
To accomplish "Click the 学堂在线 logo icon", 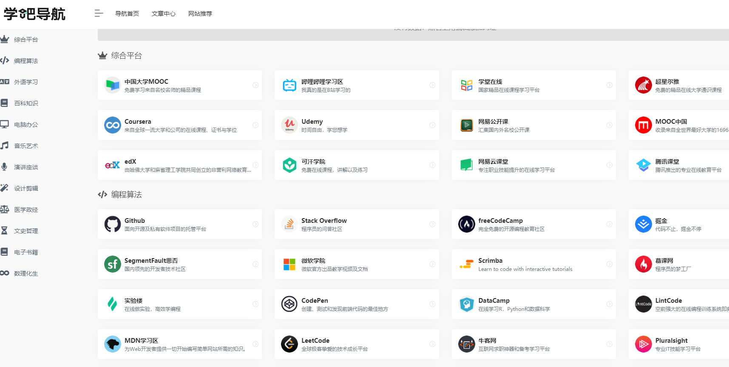I will click(x=467, y=85).
